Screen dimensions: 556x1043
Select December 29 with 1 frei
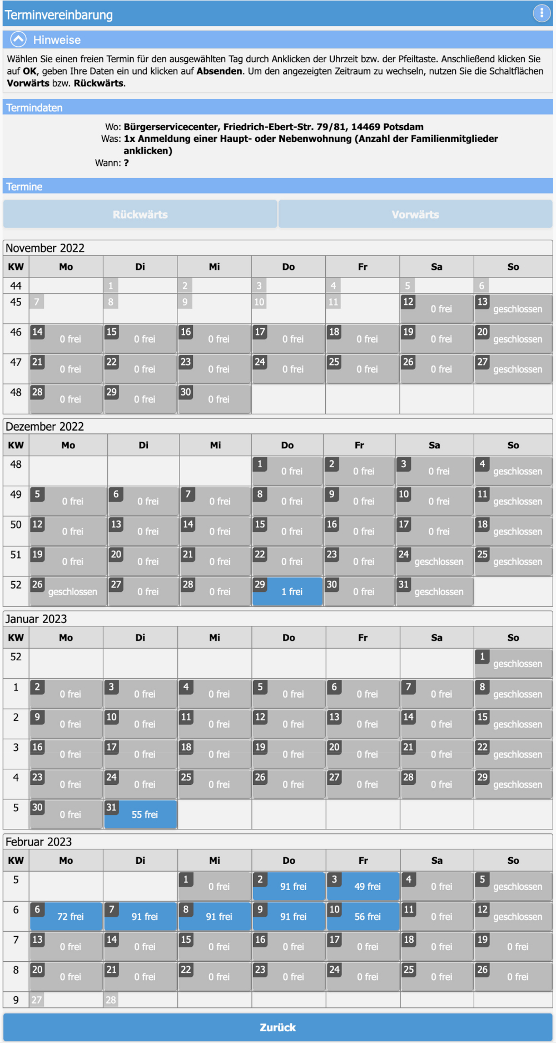[287, 591]
